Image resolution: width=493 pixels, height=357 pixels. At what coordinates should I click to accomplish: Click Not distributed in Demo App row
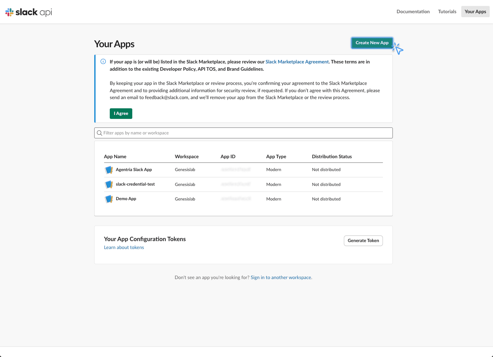point(326,199)
